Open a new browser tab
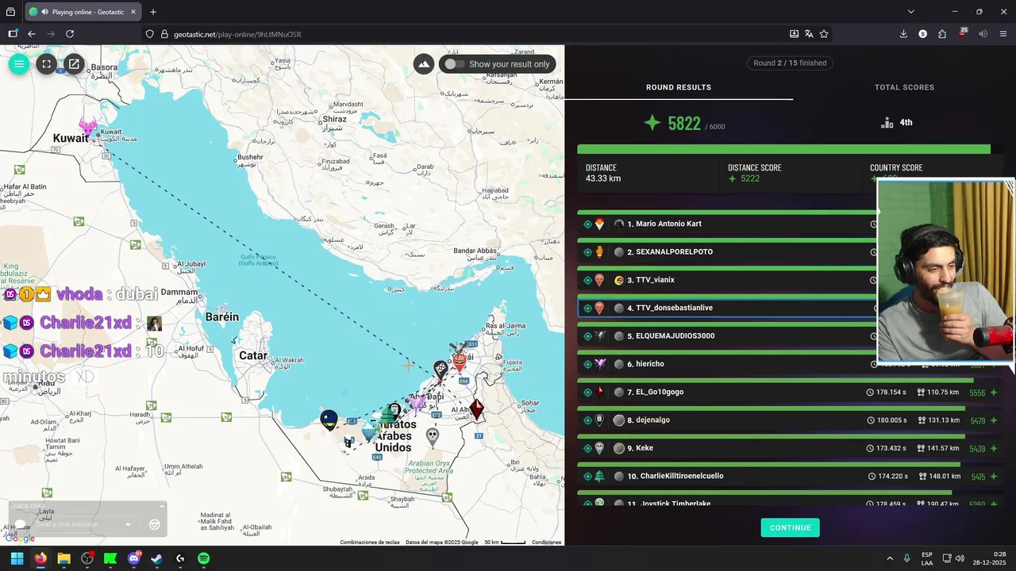Image resolution: width=1016 pixels, height=571 pixels. (x=153, y=12)
